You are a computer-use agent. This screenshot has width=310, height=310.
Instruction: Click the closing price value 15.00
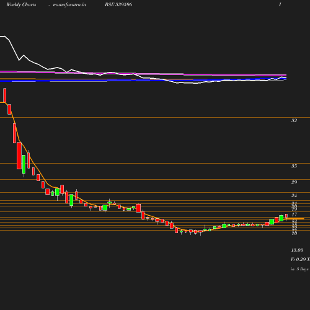[x=297, y=250]
